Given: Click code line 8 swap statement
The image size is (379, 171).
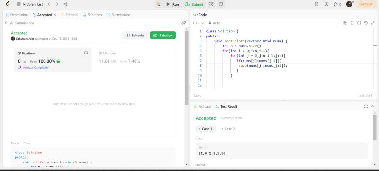Looking at the screenshot, I should click(x=263, y=66).
